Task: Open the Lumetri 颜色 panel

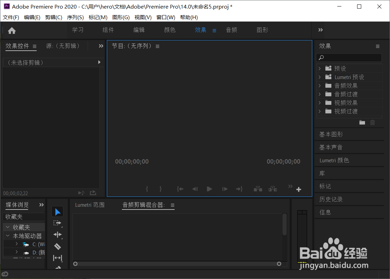Action: coord(334,161)
